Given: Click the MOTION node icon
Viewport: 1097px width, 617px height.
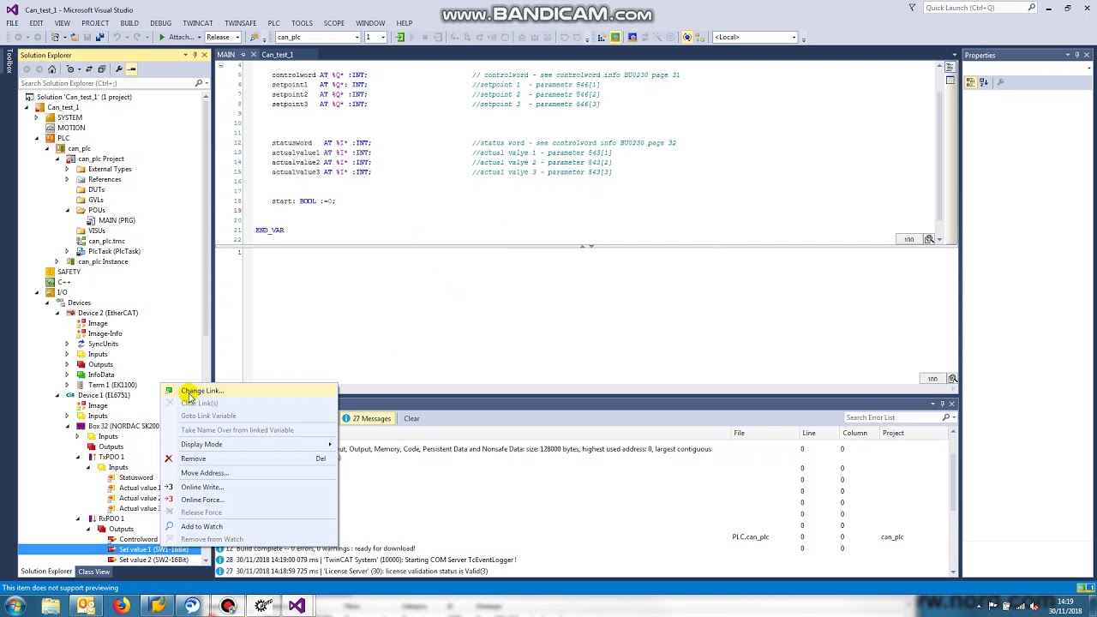Looking at the screenshot, I should [x=51, y=128].
